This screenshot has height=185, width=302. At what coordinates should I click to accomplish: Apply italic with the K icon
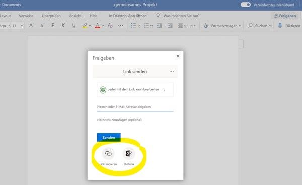pyautogui.click(x=63, y=25)
